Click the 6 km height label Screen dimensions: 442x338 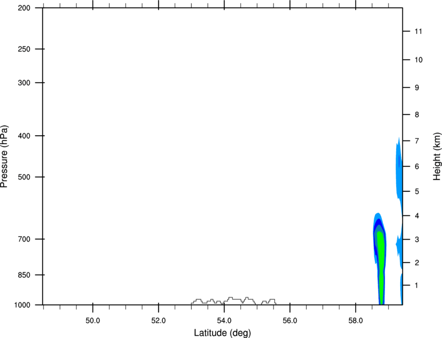pos(417,166)
